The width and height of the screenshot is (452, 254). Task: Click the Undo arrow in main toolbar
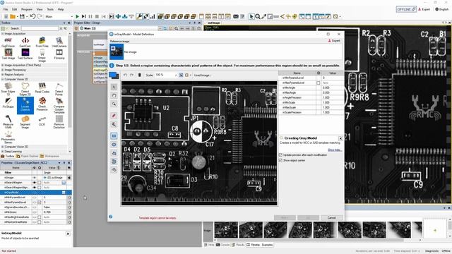(x=32, y=16)
